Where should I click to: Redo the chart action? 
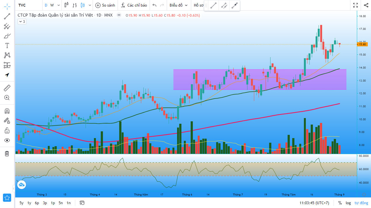pyautogui.click(x=162, y=5)
